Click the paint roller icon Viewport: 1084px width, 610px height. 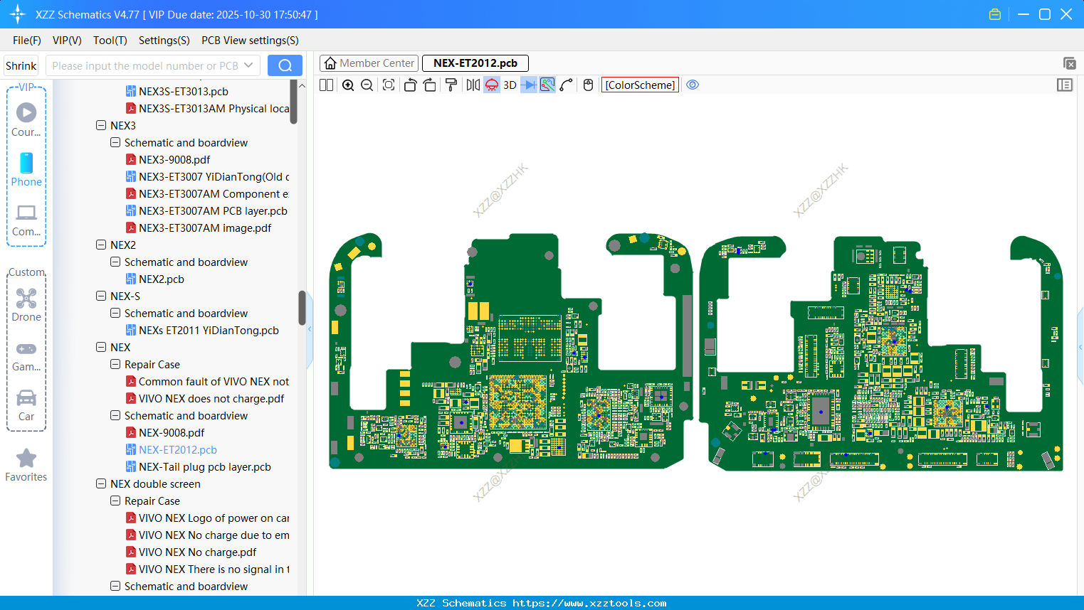(451, 85)
